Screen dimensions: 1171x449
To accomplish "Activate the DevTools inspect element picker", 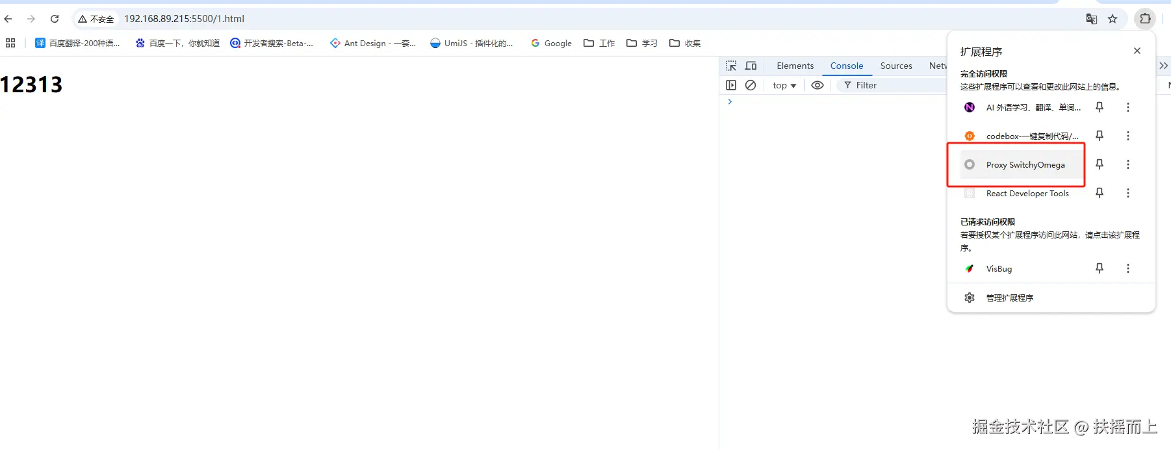I will pos(731,66).
